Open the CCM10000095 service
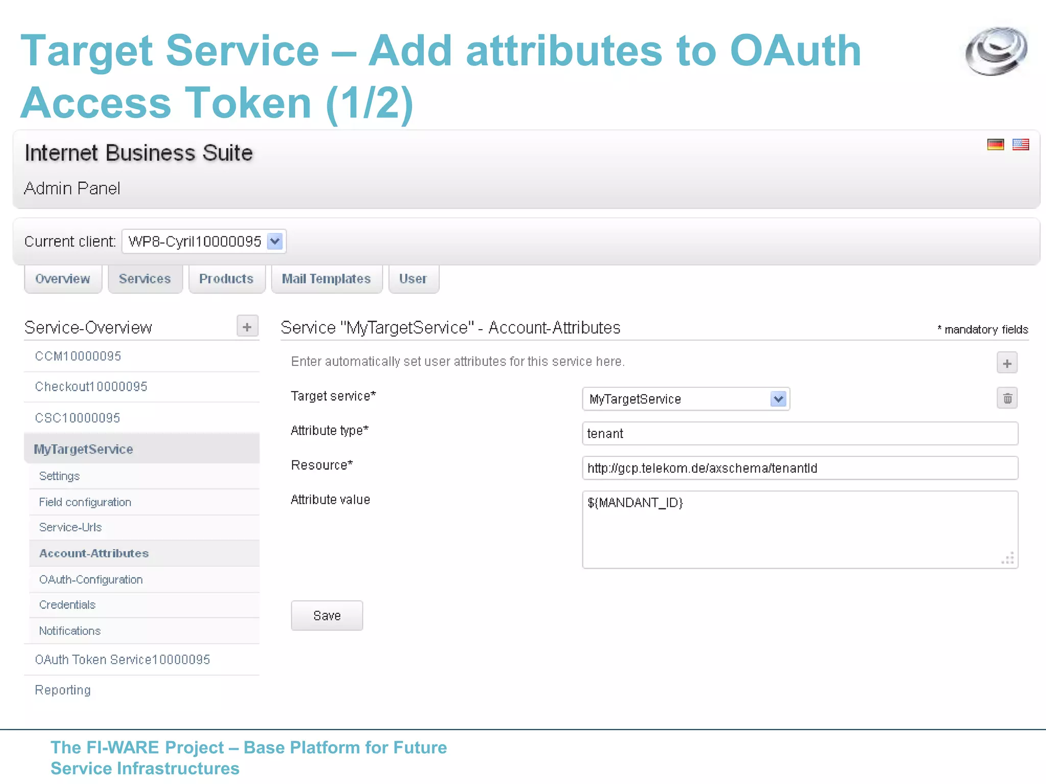The width and height of the screenshot is (1046, 784). tap(141, 356)
